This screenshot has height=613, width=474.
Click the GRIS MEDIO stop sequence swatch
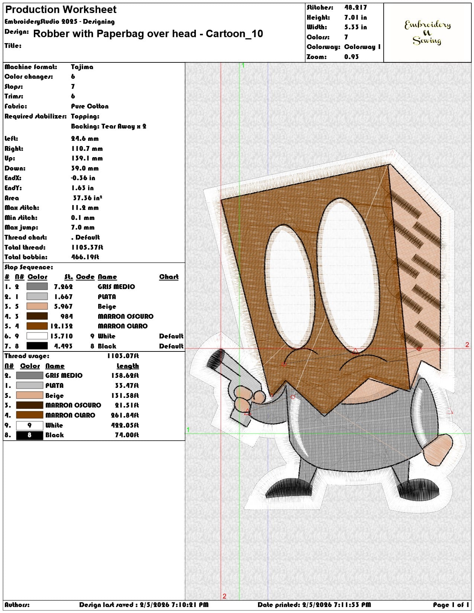coord(37,286)
